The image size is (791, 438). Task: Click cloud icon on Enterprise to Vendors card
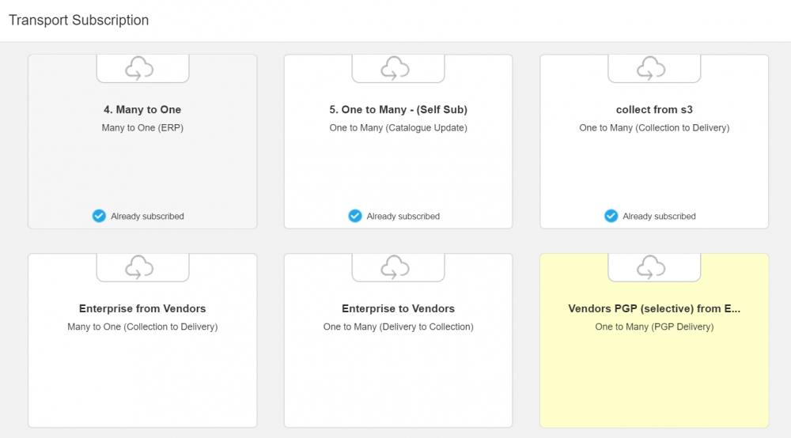click(x=395, y=267)
